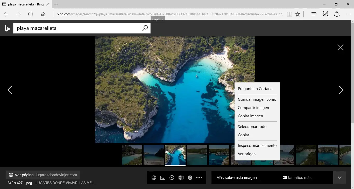Click the Edge share icon
Viewport: 354px width, 189px height.
[337, 14]
